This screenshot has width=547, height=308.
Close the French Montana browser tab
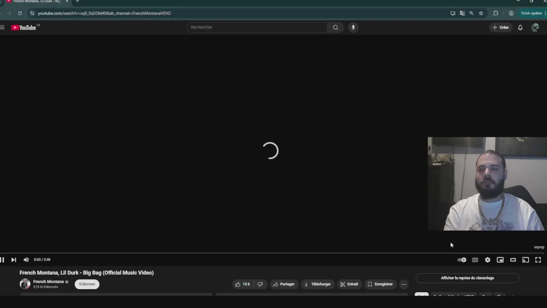click(67, 1)
